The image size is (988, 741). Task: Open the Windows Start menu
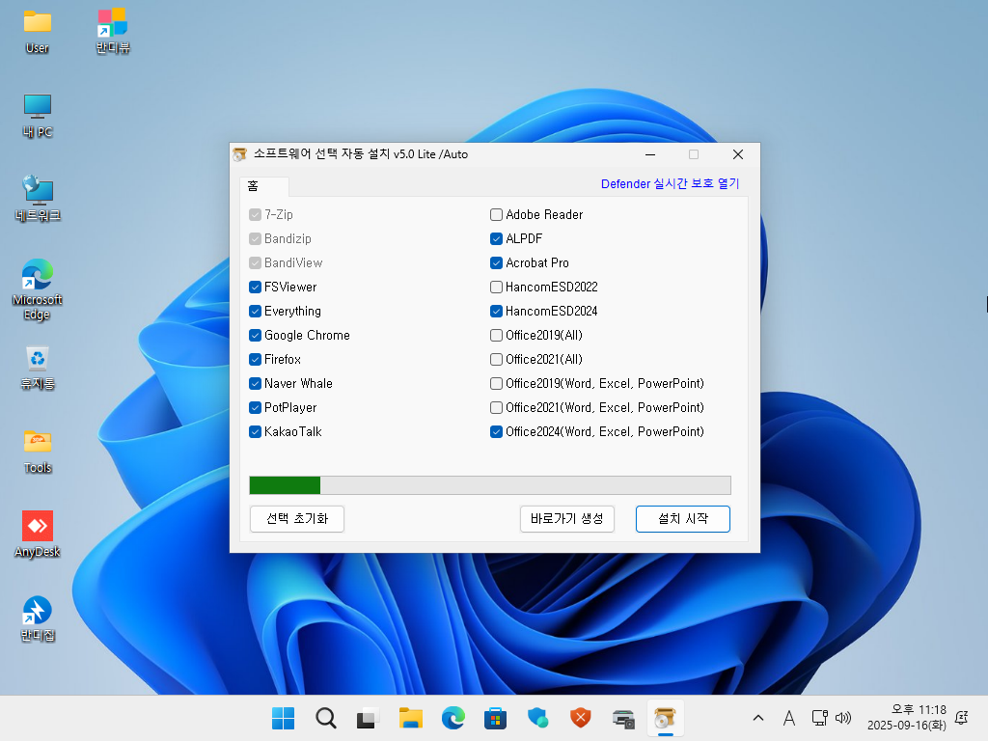(283, 718)
